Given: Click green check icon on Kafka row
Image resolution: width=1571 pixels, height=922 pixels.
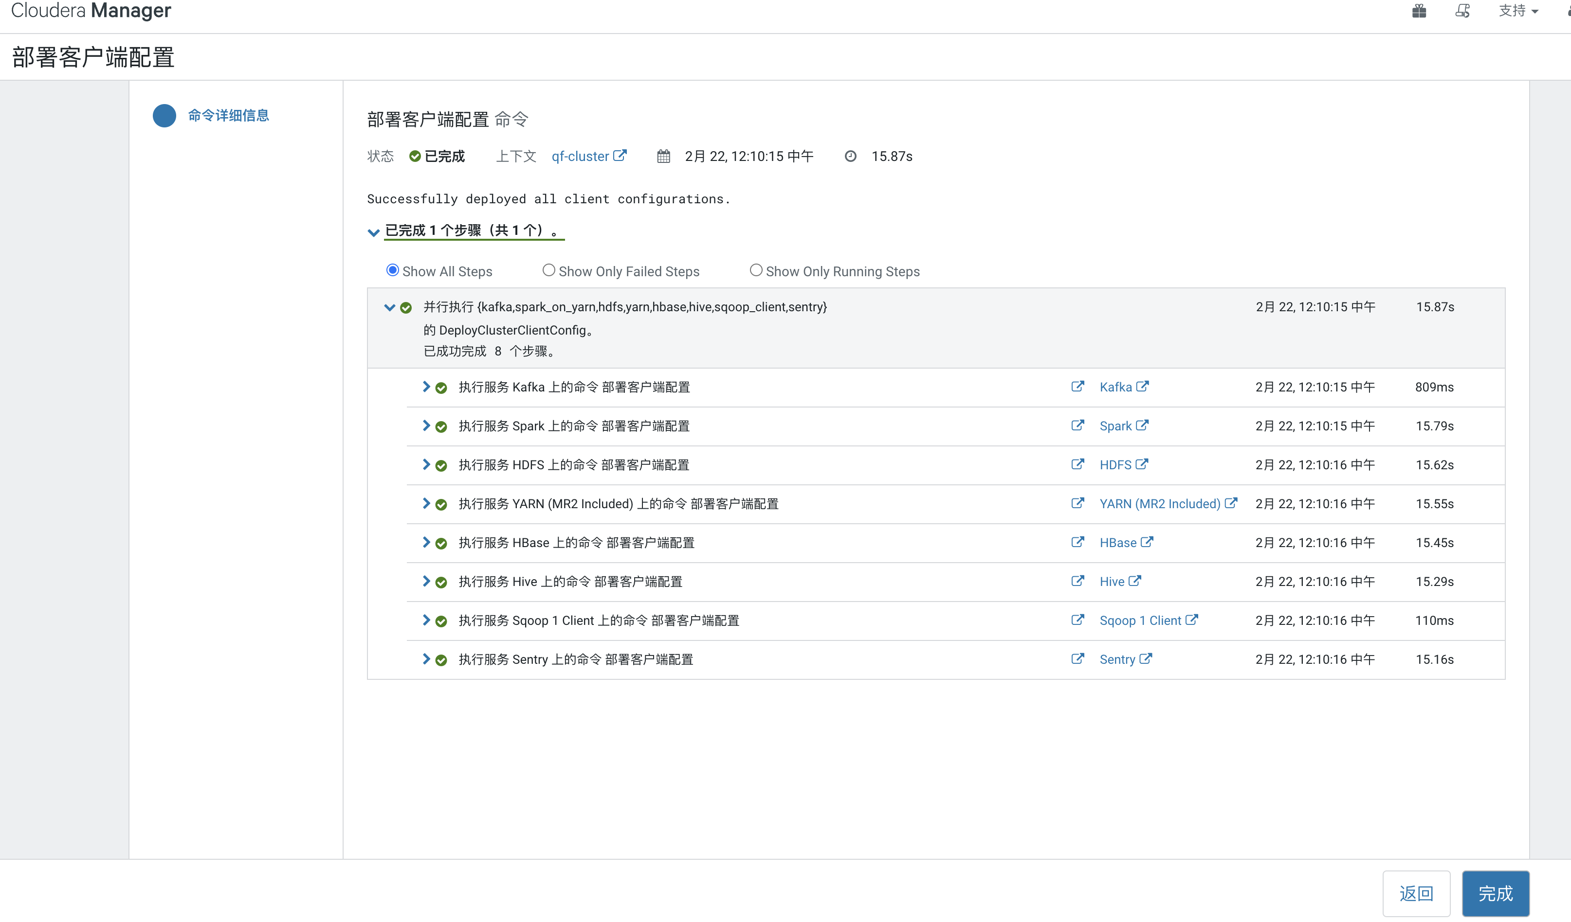Looking at the screenshot, I should point(441,388).
